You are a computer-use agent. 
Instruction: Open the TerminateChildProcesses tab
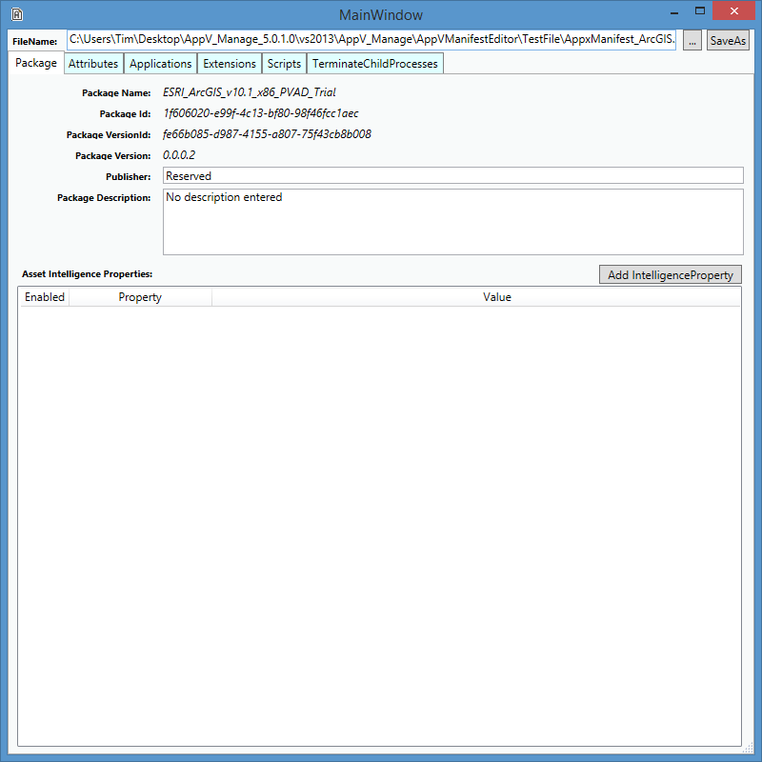tap(375, 64)
